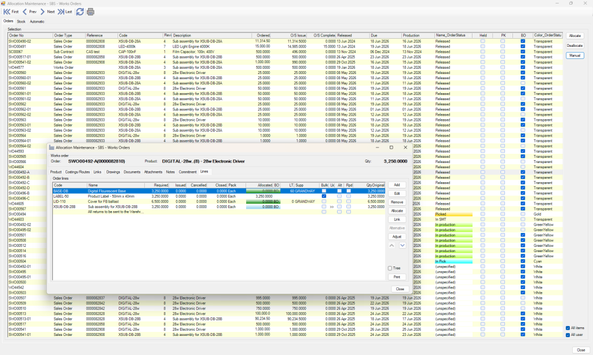Sort main list by Due column header
The height and width of the screenshot is (355, 593).
coord(385,35)
